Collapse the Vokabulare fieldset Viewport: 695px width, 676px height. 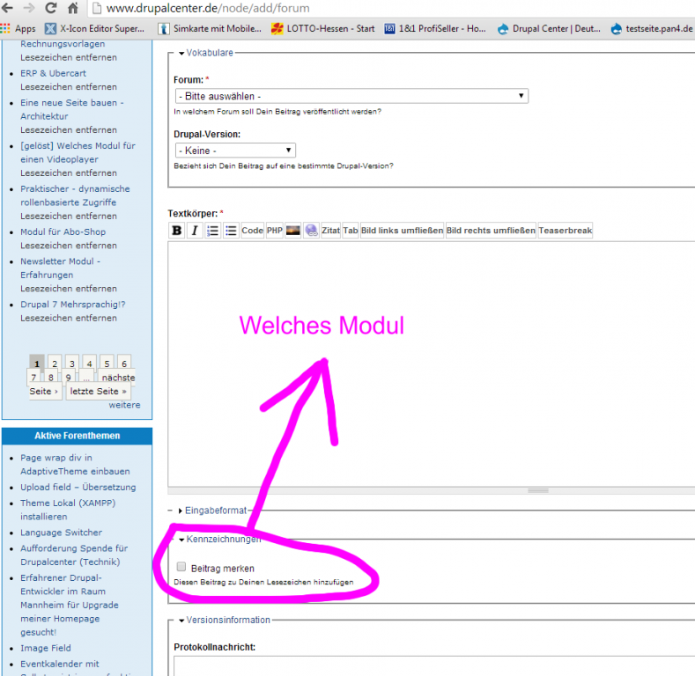210,53
